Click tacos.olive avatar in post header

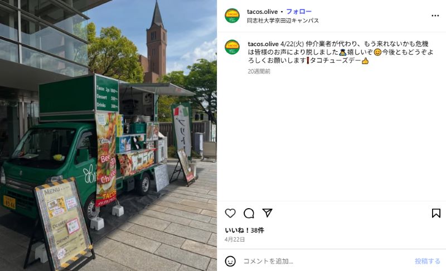[232, 16]
